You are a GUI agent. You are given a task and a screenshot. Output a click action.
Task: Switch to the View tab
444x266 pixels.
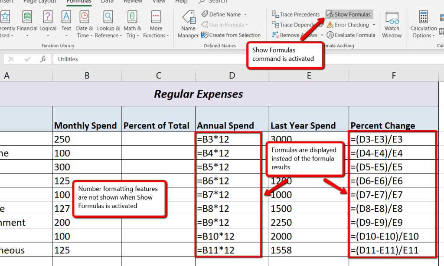[x=159, y=2]
